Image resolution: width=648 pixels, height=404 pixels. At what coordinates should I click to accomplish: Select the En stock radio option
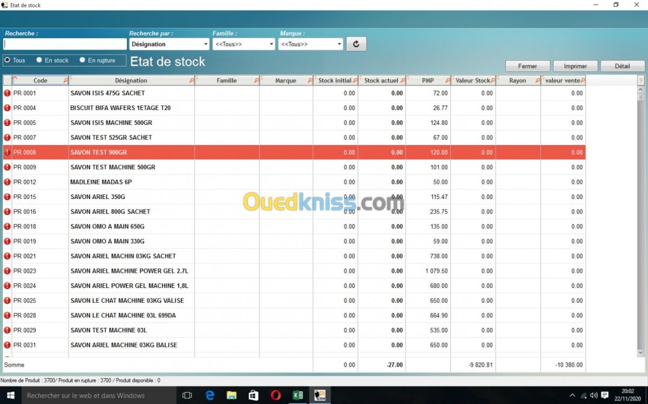click(x=39, y=60)
